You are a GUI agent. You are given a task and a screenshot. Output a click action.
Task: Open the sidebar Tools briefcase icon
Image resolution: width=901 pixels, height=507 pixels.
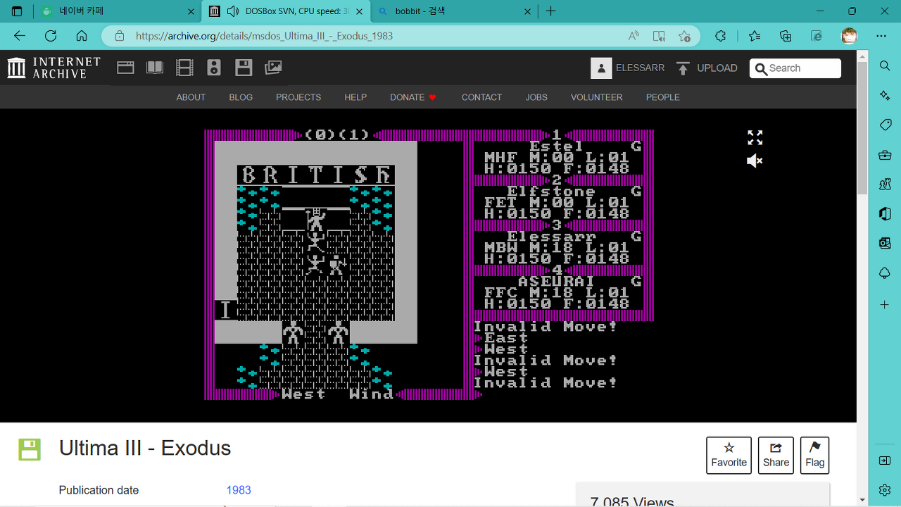[885, 155]
